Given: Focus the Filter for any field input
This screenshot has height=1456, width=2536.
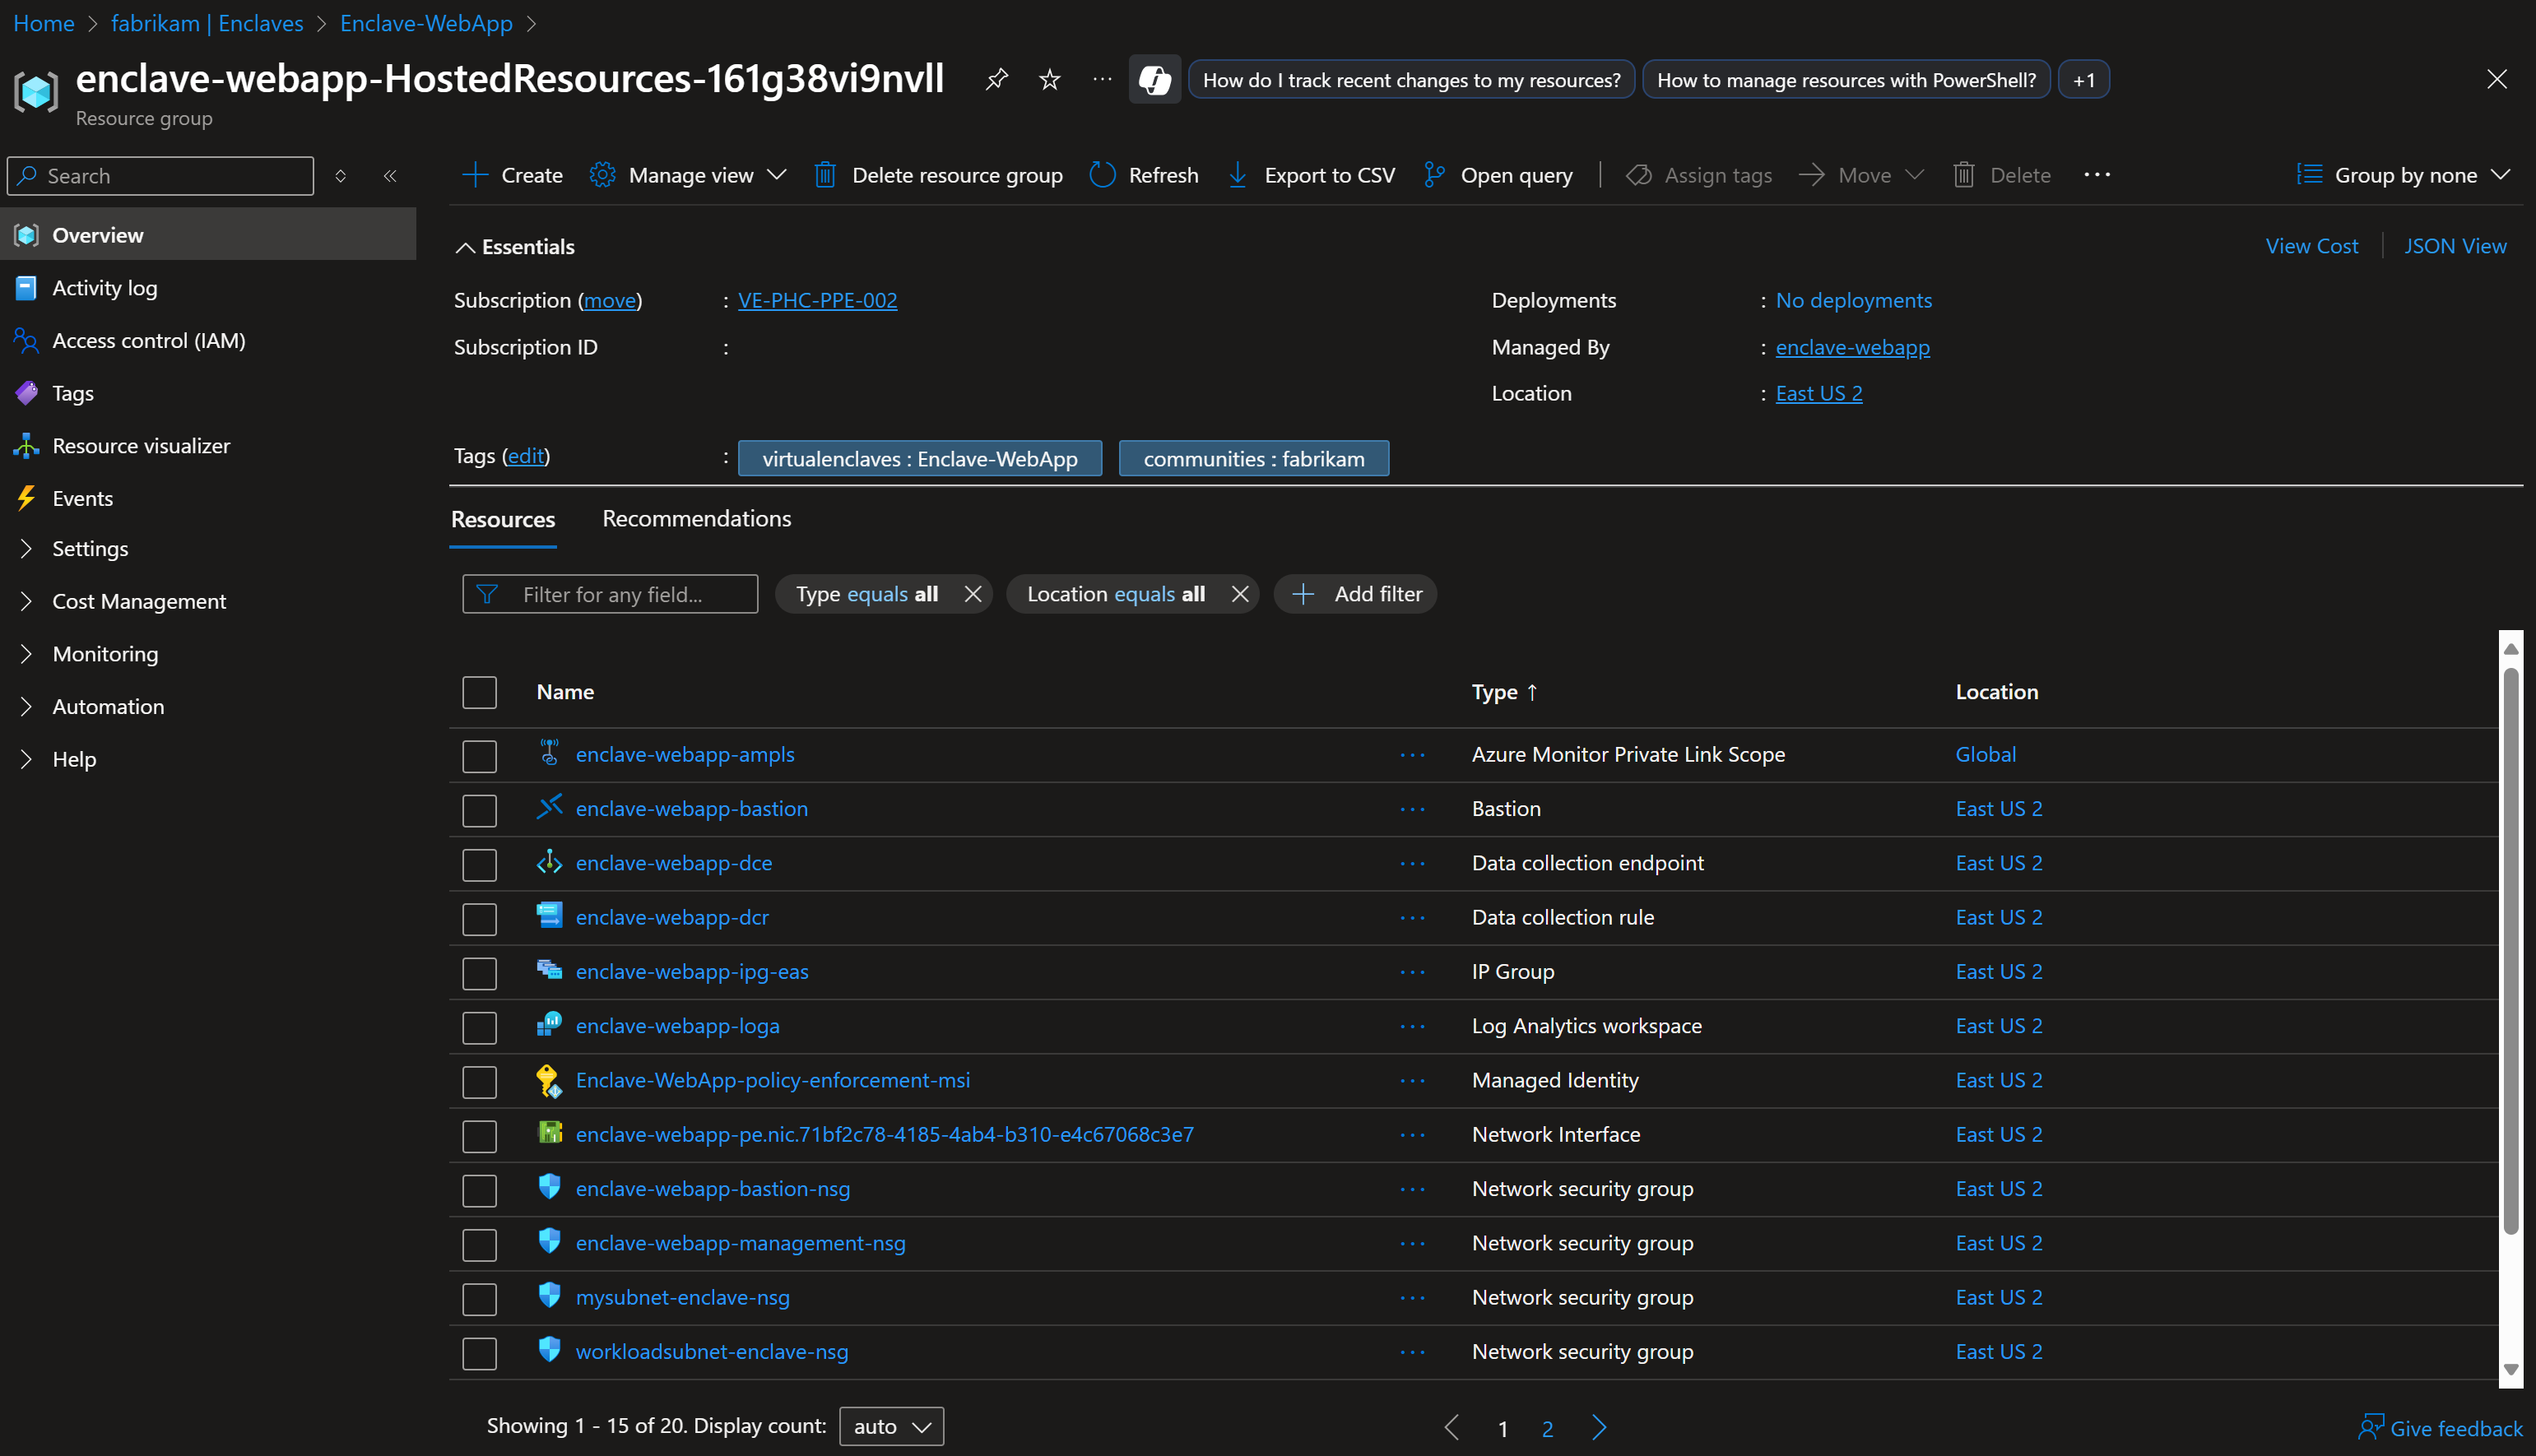Looking at the screenshot, I should [609, 594].
